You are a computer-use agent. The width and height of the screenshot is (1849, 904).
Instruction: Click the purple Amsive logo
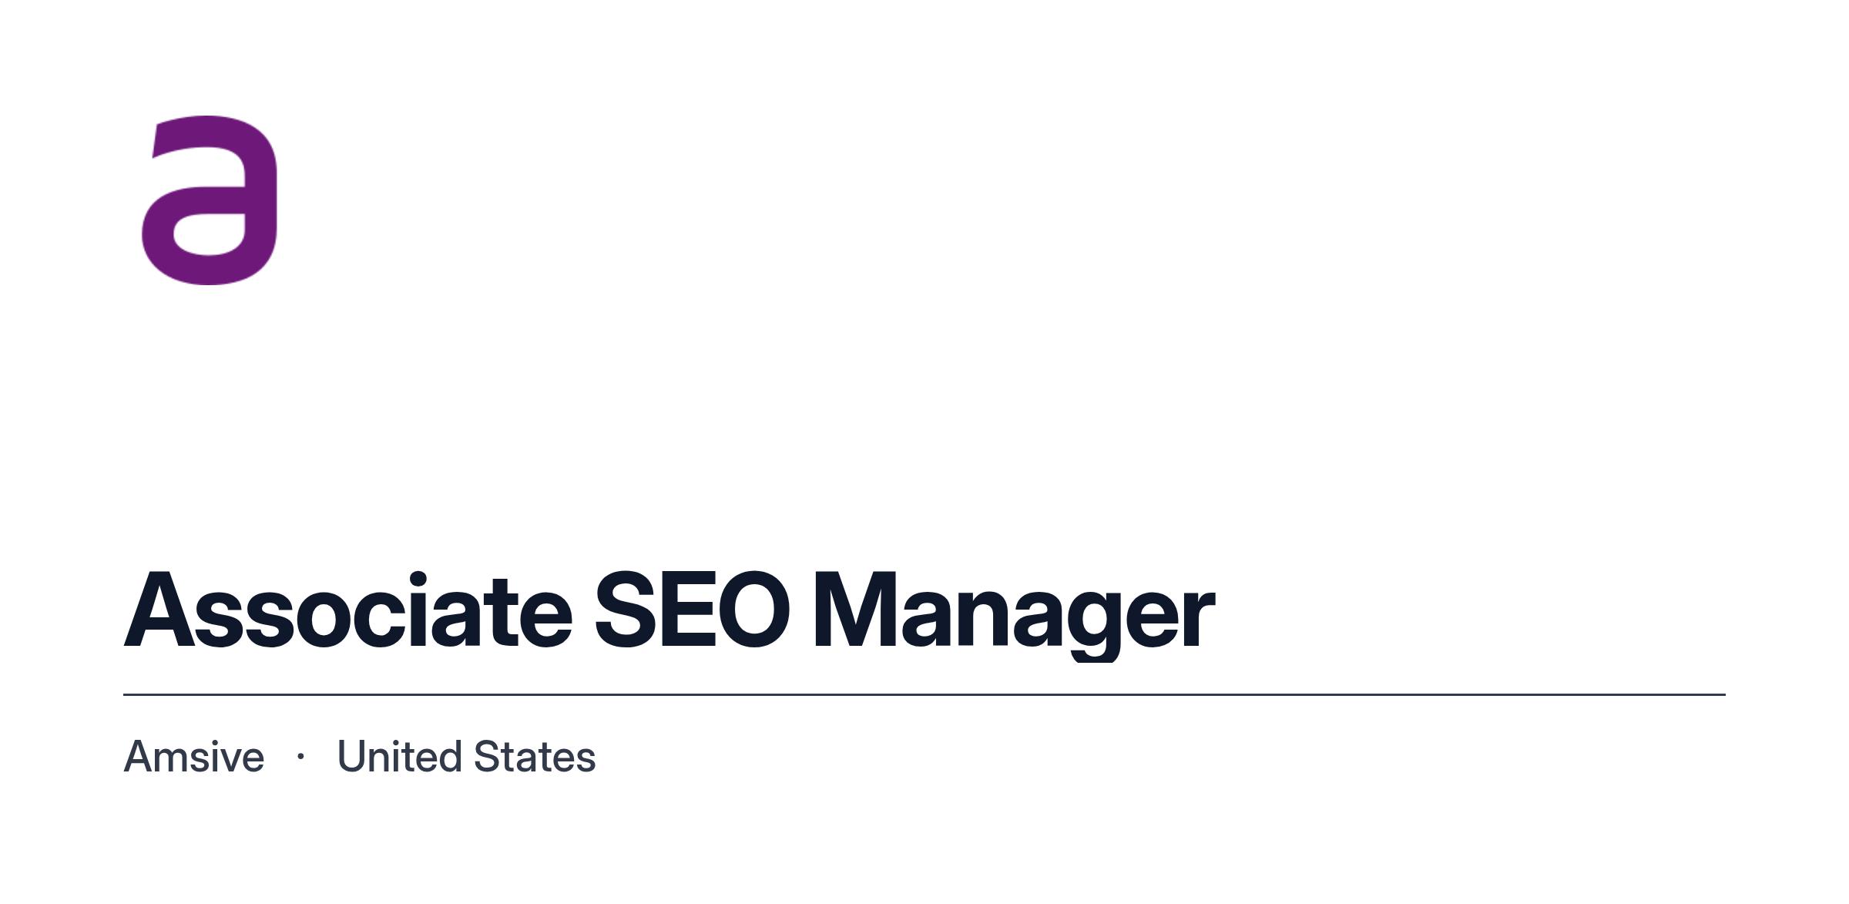(209, 200)
